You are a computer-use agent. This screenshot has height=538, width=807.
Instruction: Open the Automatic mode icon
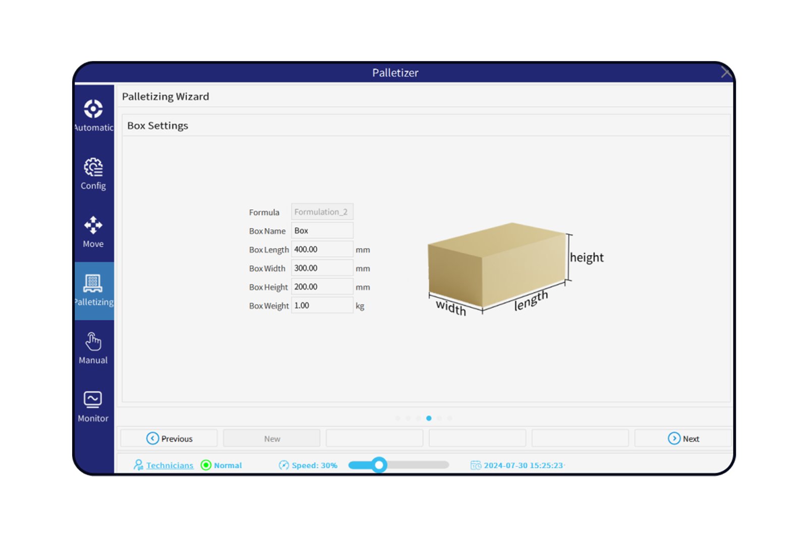(93, 109)
